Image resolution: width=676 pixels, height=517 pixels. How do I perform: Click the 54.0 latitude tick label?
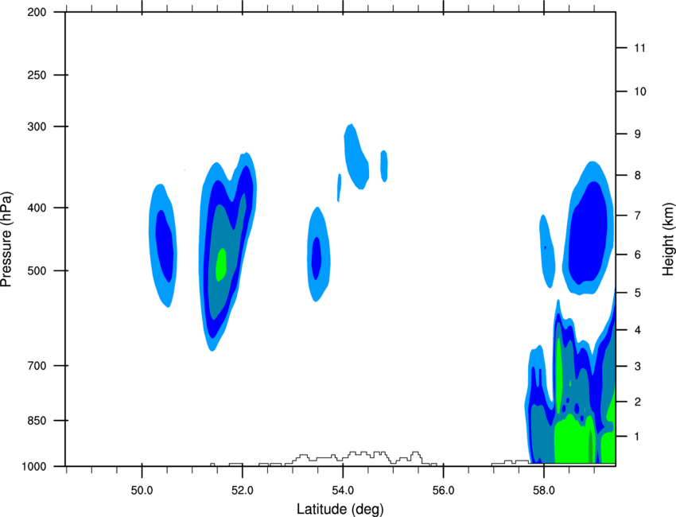[x=343, y=491]
